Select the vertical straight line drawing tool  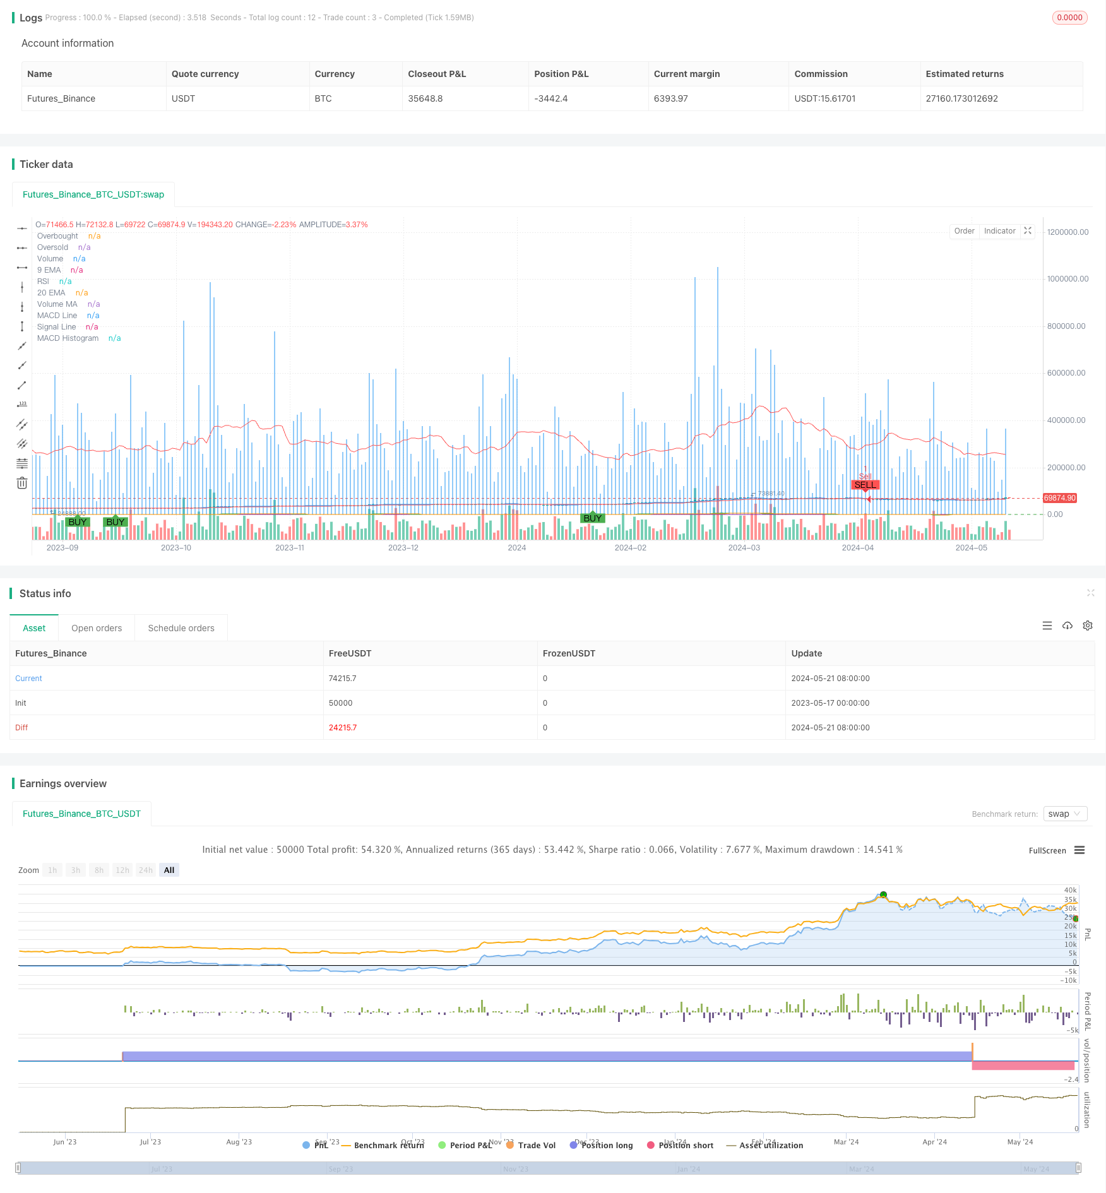22,287
